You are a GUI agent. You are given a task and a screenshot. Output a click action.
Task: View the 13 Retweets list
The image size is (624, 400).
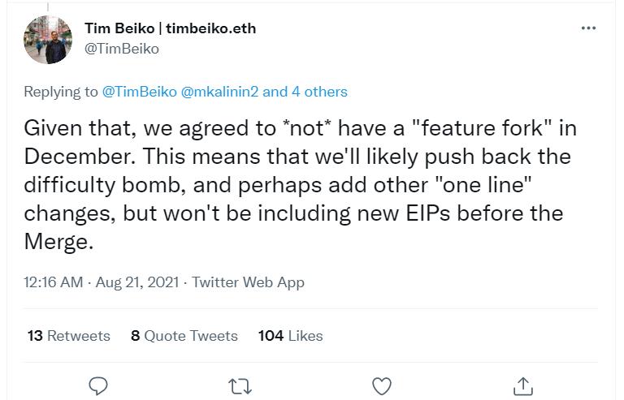coord(68,336)
